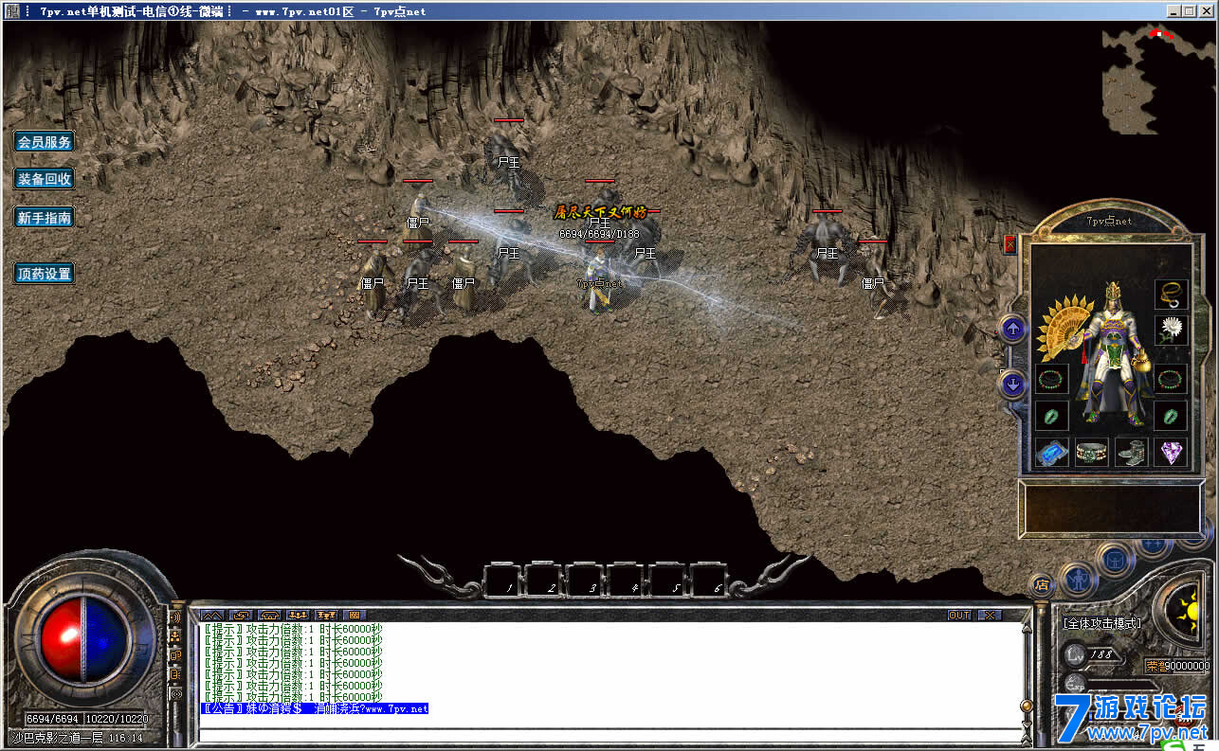Click the OUT button above chat
1219x751 pixels.
(959, 616)
